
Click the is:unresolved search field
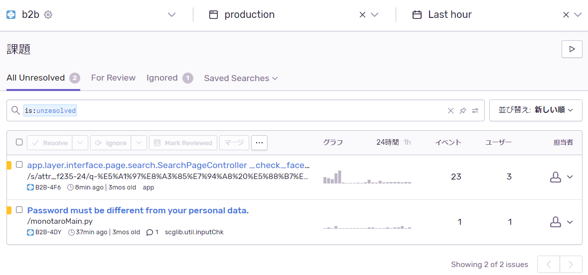[249, 110]
